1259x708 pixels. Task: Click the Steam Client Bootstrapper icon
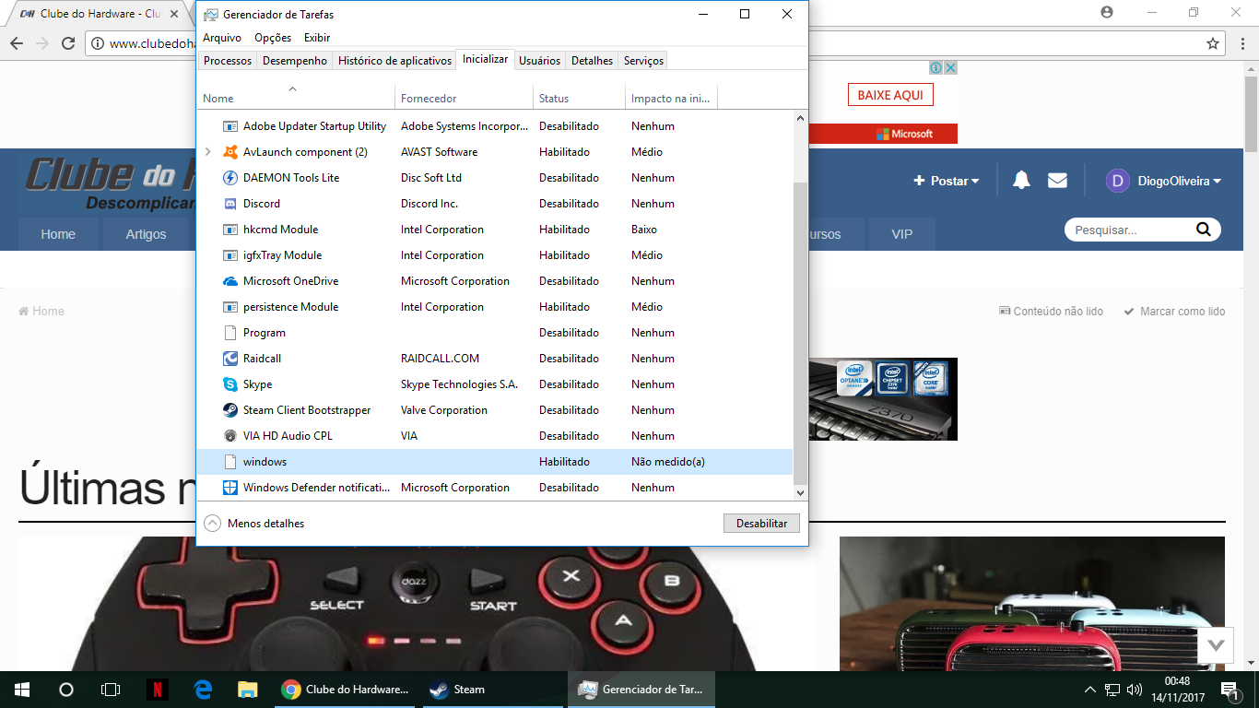(x=230, y=410)
